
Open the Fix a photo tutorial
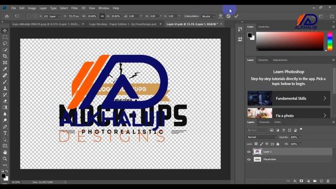click(289, 113)
